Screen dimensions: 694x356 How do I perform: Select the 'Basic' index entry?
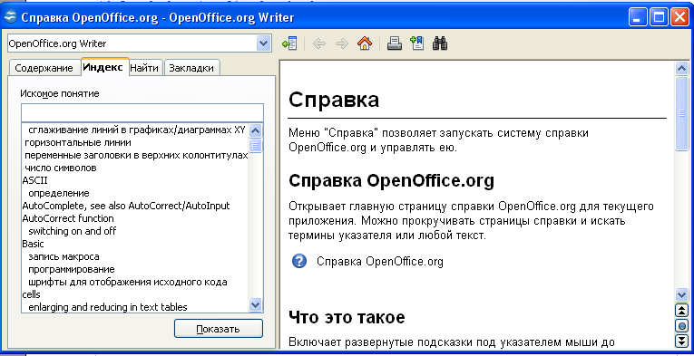[x=34, y=244]
